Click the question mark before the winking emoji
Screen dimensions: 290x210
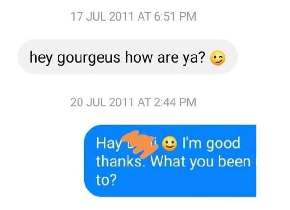click(x=202, y=57)
